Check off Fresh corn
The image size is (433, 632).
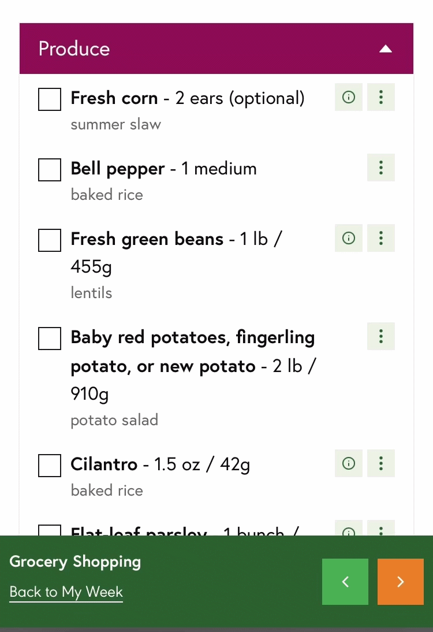click(x=50, y=99)
